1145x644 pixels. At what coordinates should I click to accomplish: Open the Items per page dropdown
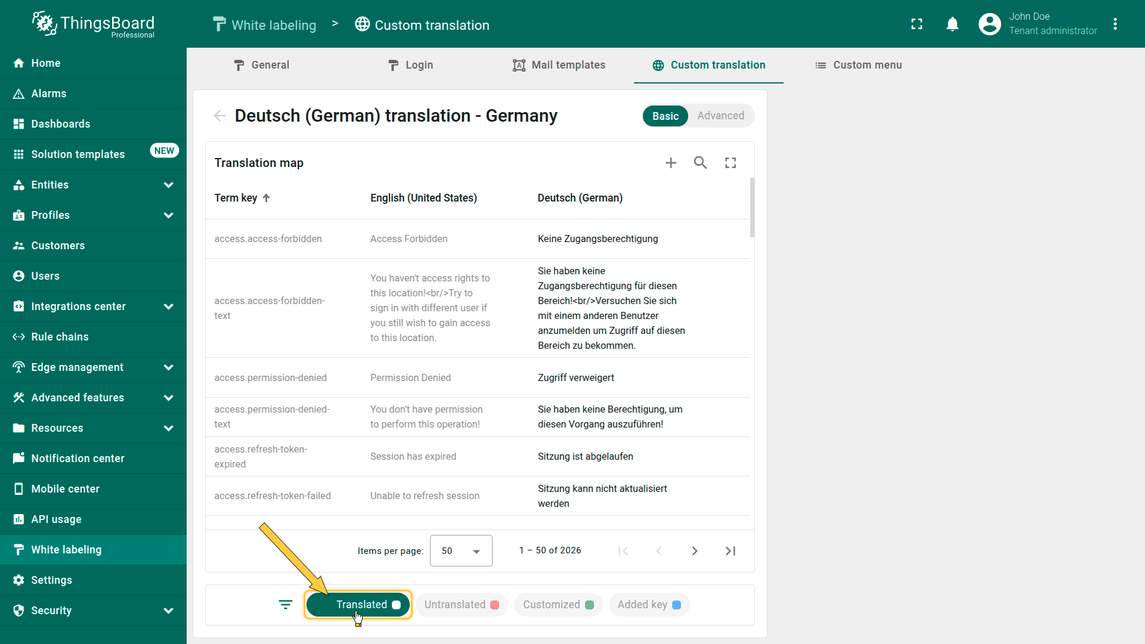point(461,551)
